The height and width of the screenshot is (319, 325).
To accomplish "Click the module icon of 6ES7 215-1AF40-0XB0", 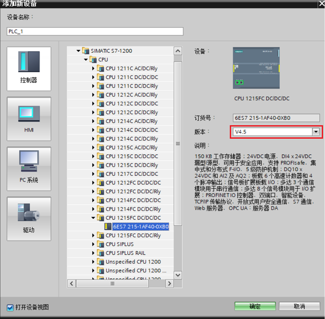I will (108, 227).
